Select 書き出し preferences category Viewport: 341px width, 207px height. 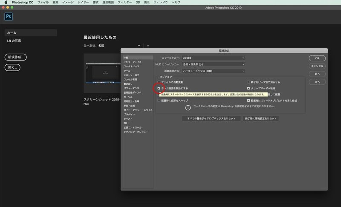[128, 84]
